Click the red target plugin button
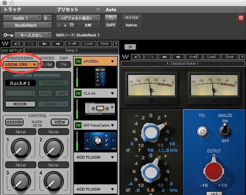The width and height of the screenshot is (246, 195). pos(241,18)
